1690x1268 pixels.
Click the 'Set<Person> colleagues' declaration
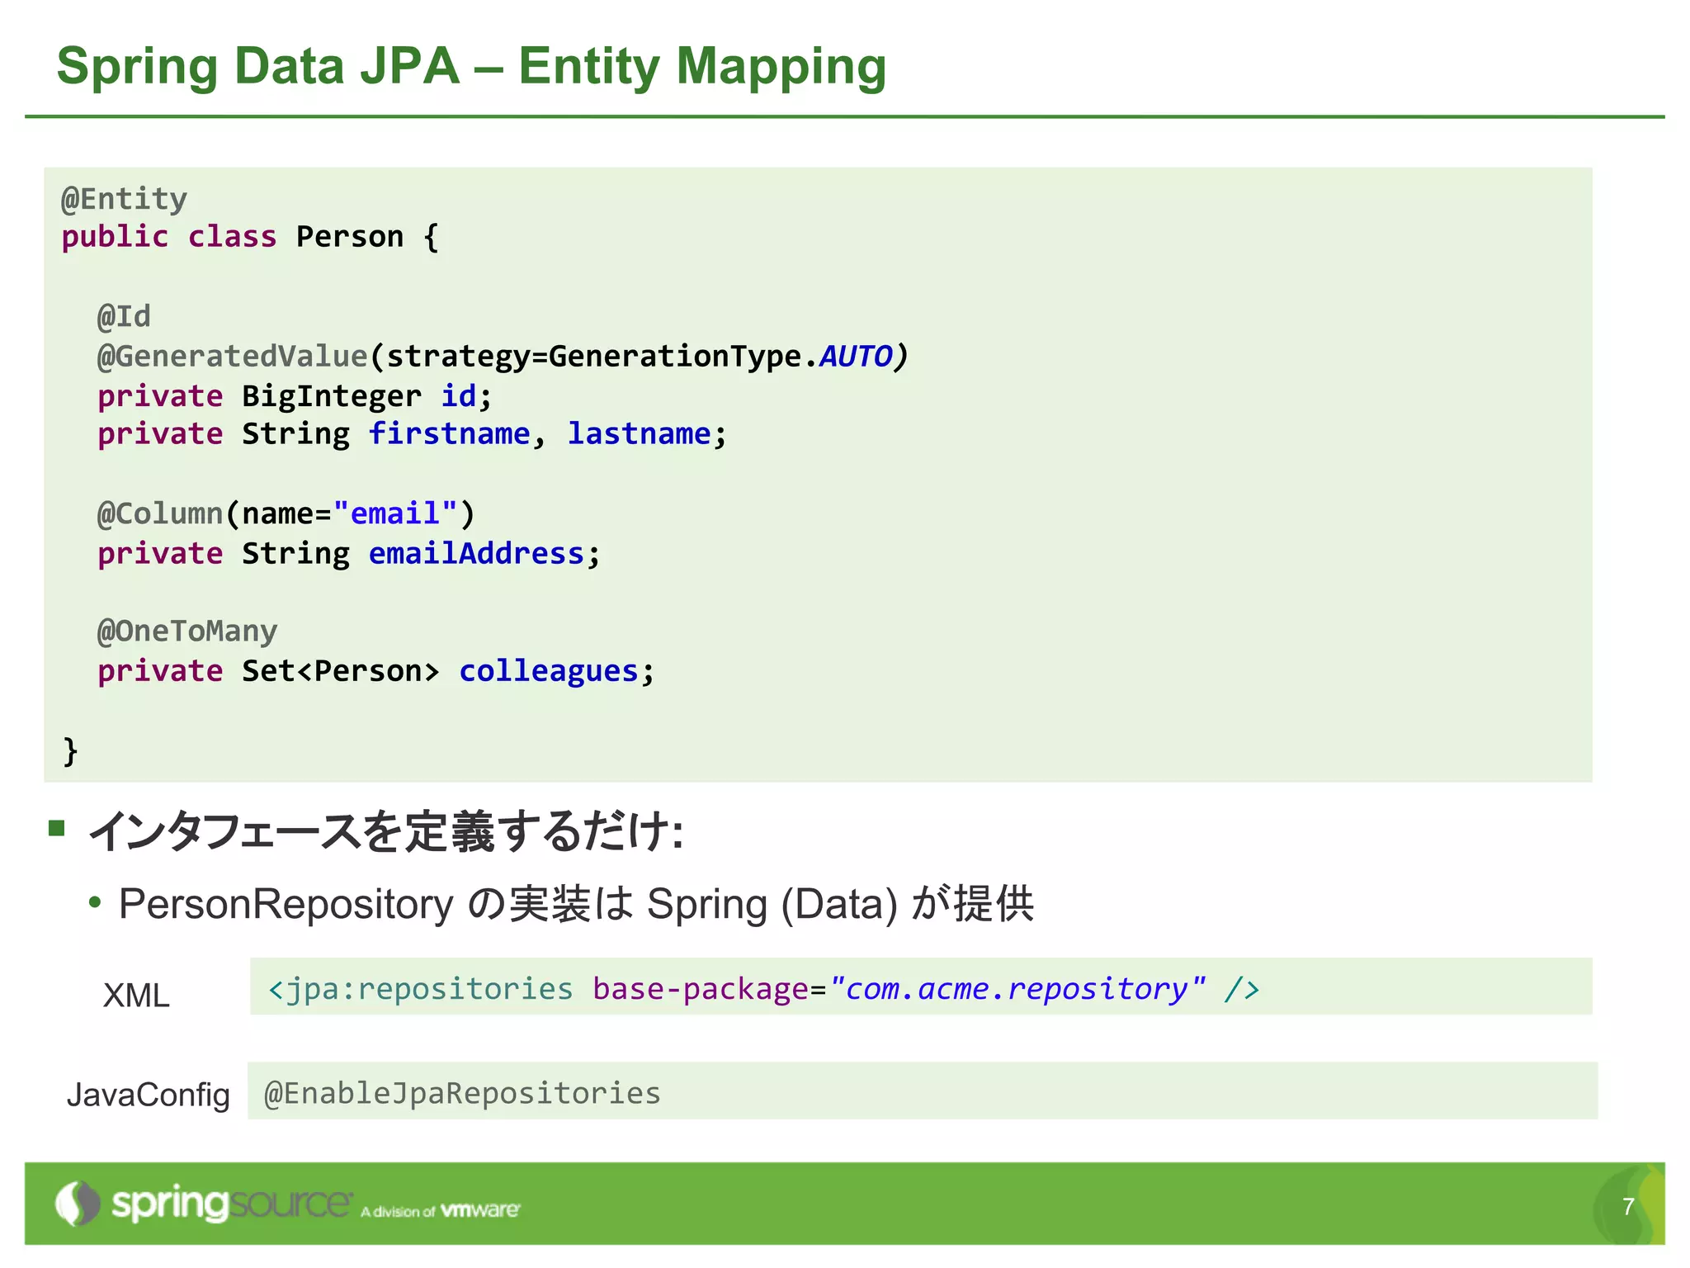pos(375,670)
